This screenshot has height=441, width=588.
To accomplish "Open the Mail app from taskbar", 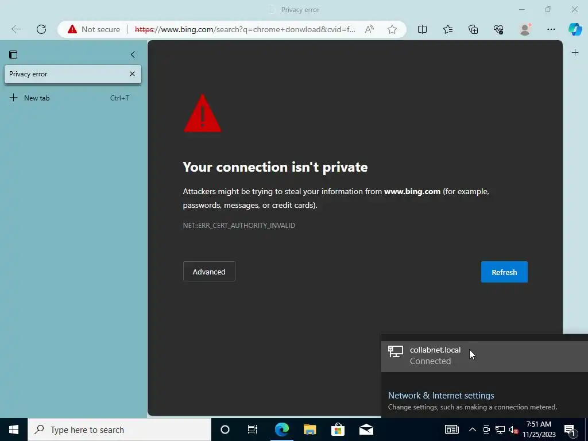I will coord(366,430).
